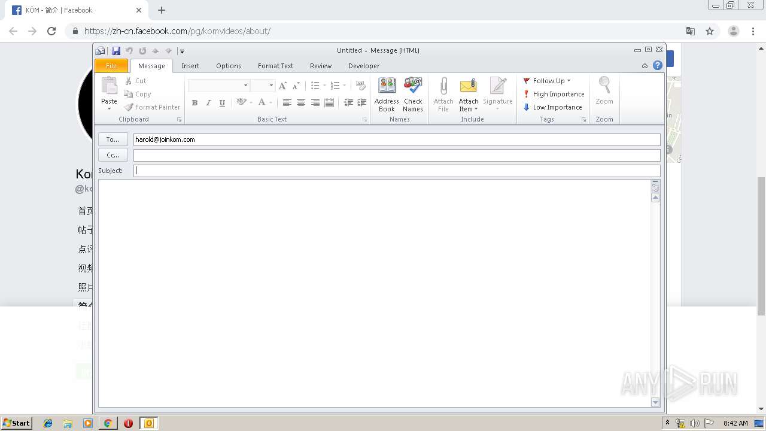766x431 pixels.
Task: Click Windows Start button
Action: point(16,423)
